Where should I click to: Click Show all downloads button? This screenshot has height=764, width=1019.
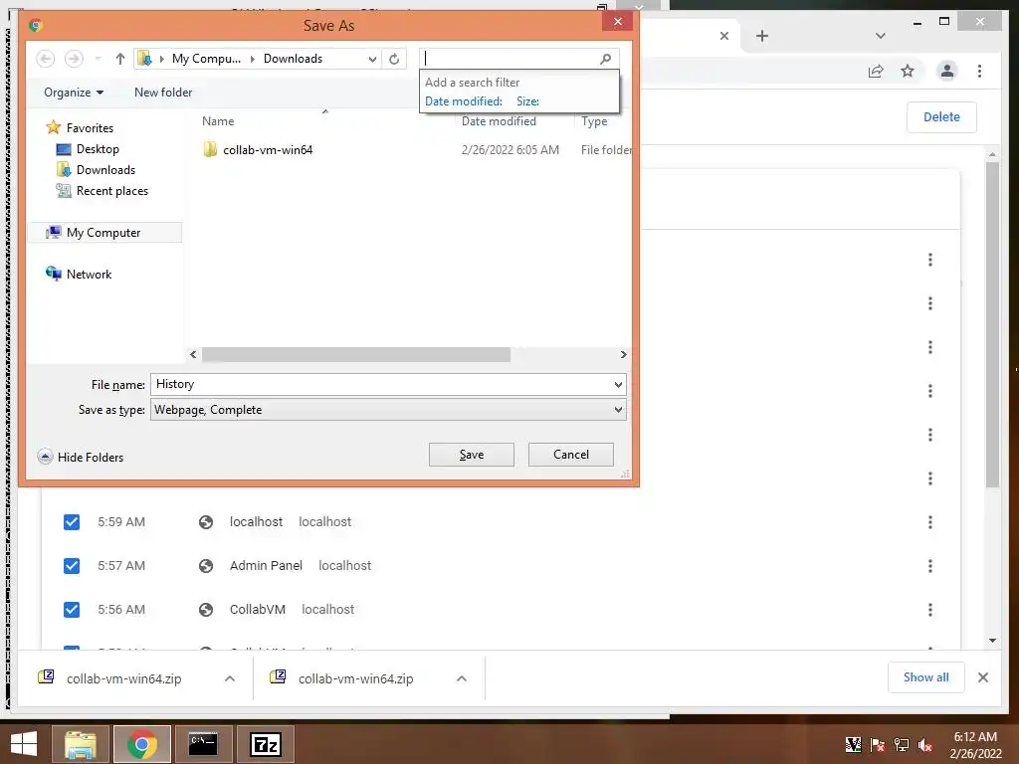(x=925, y=677)
